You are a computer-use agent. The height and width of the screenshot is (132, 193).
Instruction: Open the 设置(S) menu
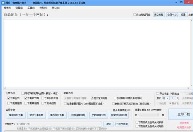click(19, 8)
